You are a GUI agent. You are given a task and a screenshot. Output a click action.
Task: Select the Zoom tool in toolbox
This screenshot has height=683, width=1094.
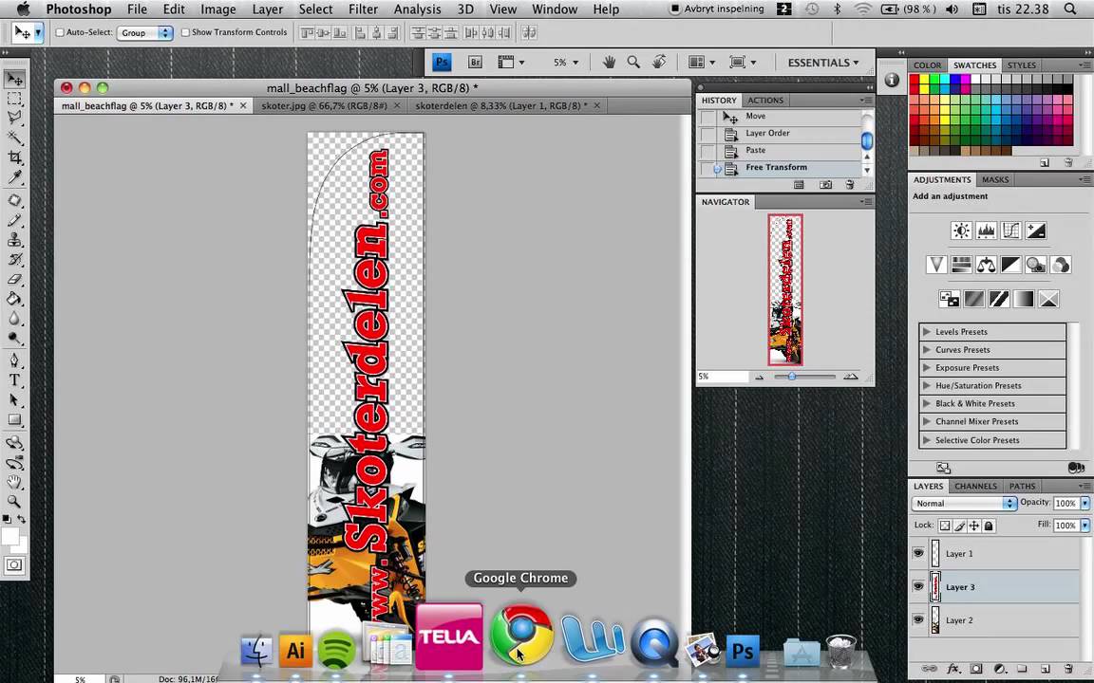[14, 501]
